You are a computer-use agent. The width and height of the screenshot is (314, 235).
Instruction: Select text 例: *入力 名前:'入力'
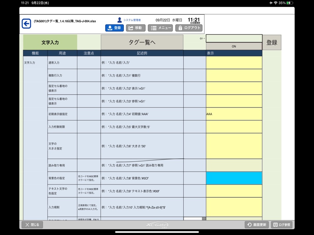116,63
